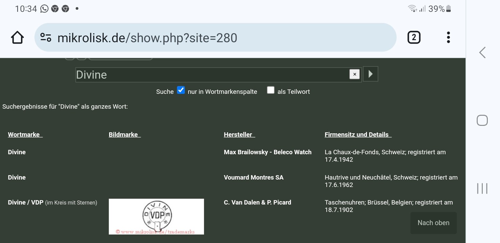The height and width of the screenshot is (243, 500).
Task: Sort by Hersteller column header
Action: (x=239, y=134)
